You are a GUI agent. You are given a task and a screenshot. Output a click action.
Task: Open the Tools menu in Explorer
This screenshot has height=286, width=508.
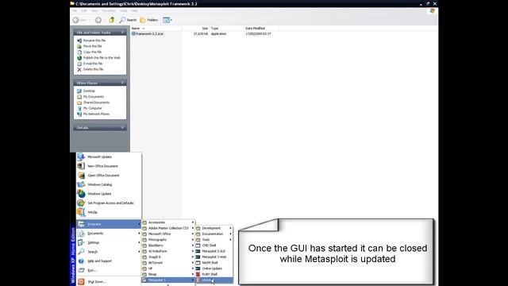pyautogui.click(x=124, y=10)
